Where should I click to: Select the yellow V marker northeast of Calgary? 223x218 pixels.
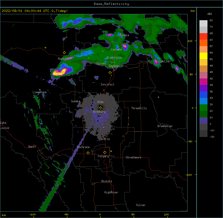point(111,151)
